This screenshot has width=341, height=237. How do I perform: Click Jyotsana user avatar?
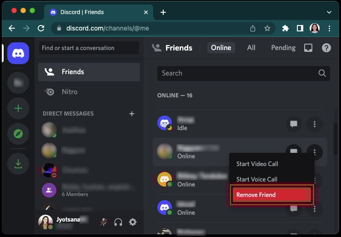point(45,222)
